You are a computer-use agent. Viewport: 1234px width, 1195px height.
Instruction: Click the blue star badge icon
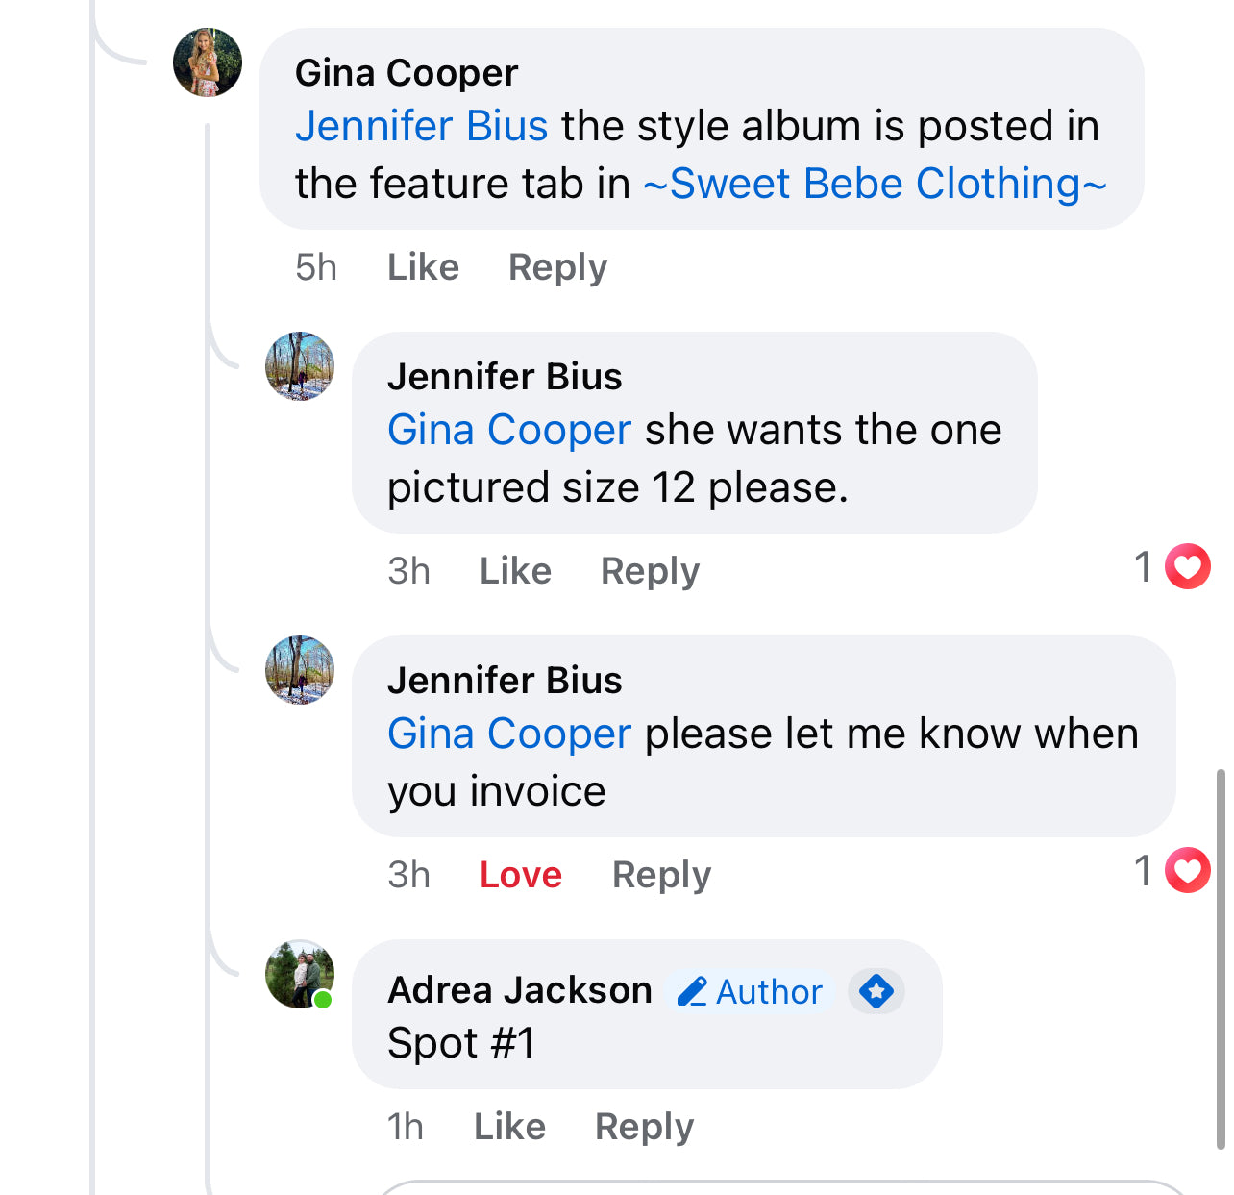(876, 991)
